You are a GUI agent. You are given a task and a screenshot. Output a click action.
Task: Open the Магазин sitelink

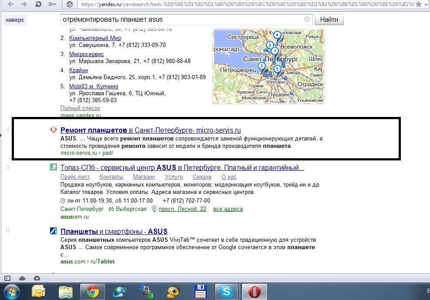(144, 177)
